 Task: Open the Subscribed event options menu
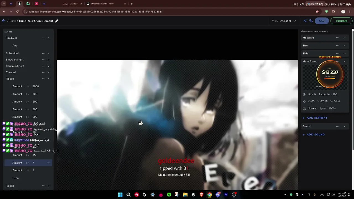pos(43,53)
